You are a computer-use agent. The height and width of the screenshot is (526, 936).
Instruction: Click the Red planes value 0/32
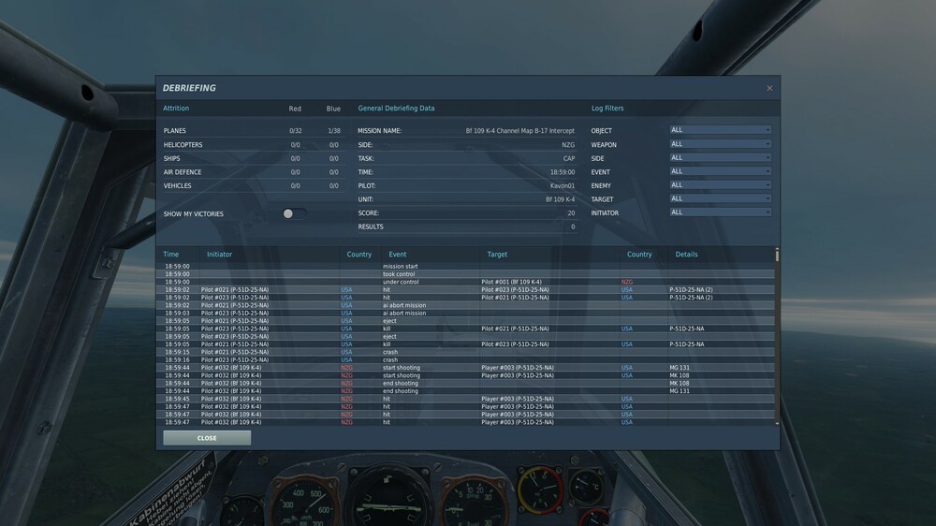point(296,131)
